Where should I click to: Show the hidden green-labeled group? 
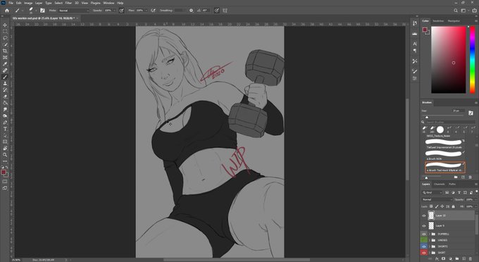424,240
